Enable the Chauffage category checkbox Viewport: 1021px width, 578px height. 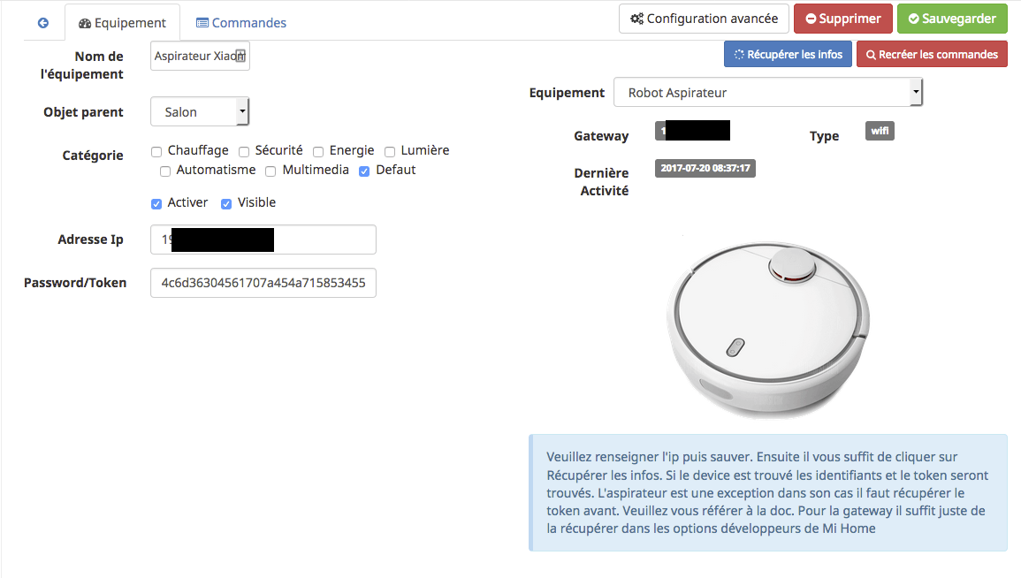click(x=156, y=152)
